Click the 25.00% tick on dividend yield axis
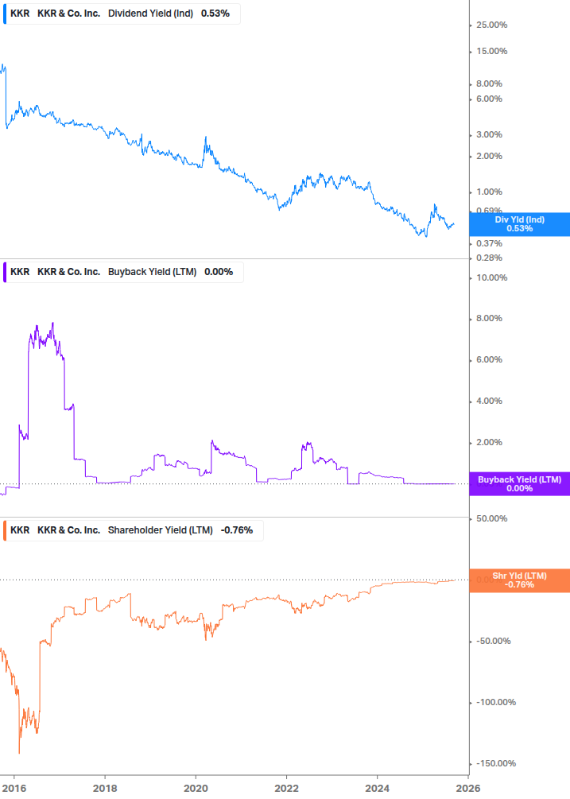Image resolution: width=570 pixels, height=799 pixels. tap(491, 25)
